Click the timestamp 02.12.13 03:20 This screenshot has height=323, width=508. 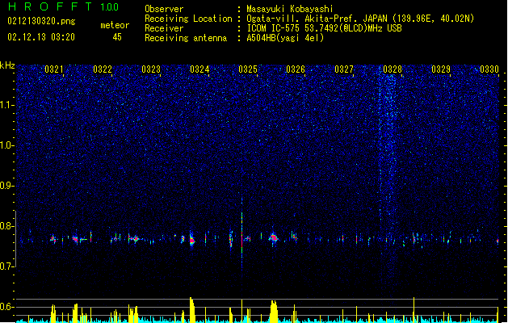pos(41,37)
